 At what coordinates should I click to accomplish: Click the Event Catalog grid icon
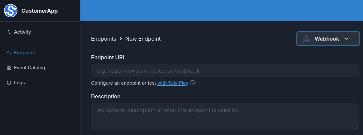pyautogui.click(x=9, y=68)
